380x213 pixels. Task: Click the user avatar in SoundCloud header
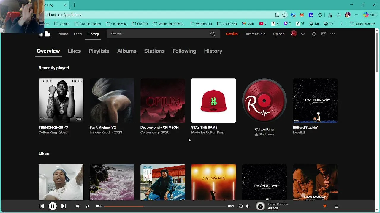pos(294,34)
